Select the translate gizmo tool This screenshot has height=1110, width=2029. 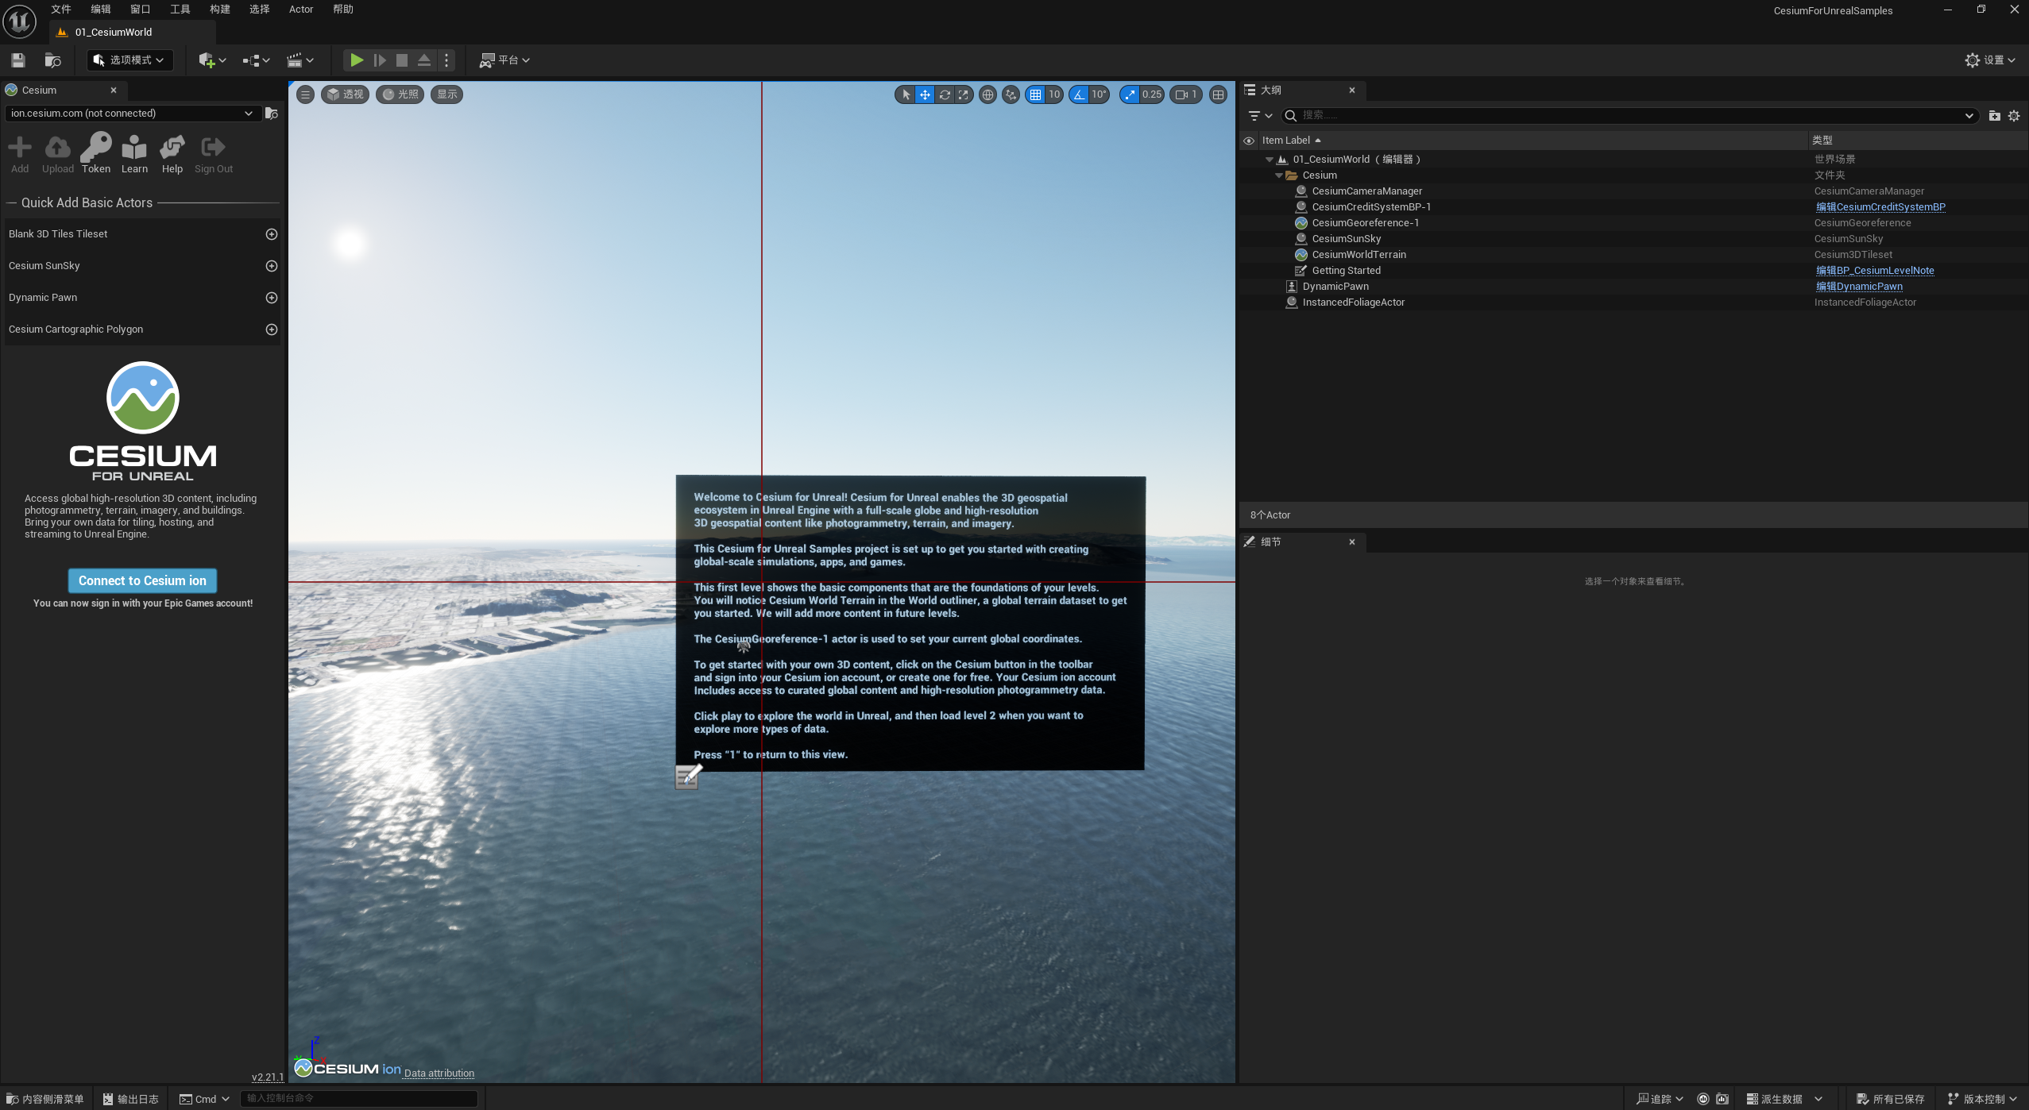click(925, 94)
